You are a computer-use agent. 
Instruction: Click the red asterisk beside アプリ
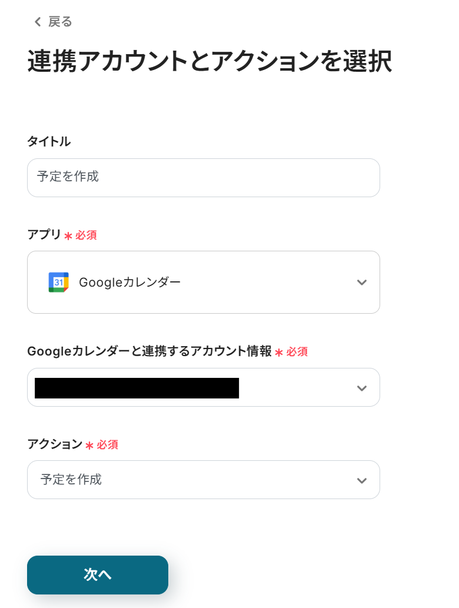[x=68, y=235]
